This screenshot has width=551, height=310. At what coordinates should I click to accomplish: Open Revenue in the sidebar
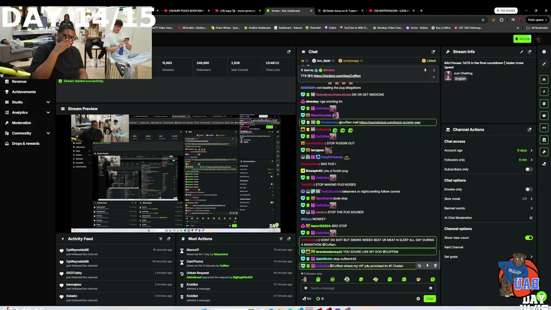(19, 81)
